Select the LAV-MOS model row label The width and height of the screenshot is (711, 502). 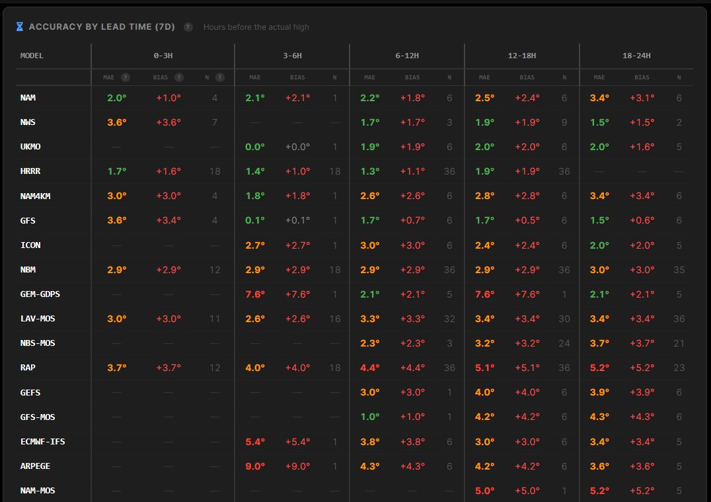coord(38,319)
